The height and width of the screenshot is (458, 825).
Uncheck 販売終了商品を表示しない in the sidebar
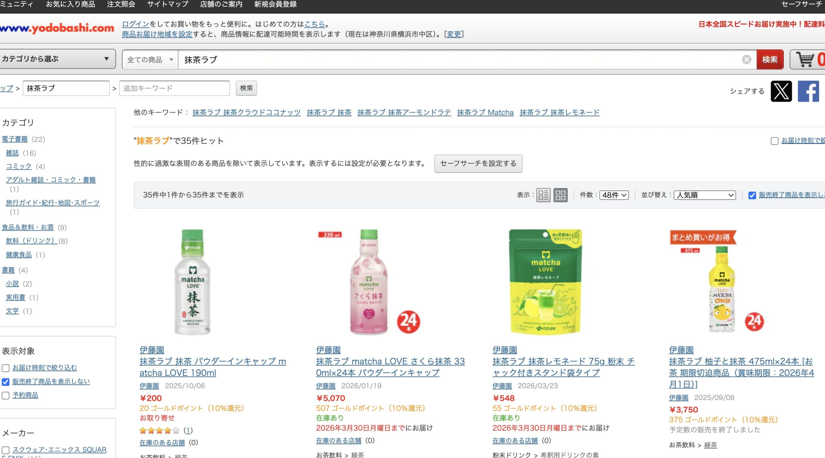pos(6,382)
